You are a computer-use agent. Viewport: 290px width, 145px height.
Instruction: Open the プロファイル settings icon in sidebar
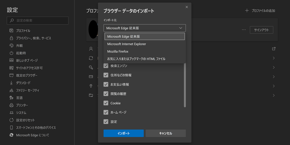coord(11,30)
